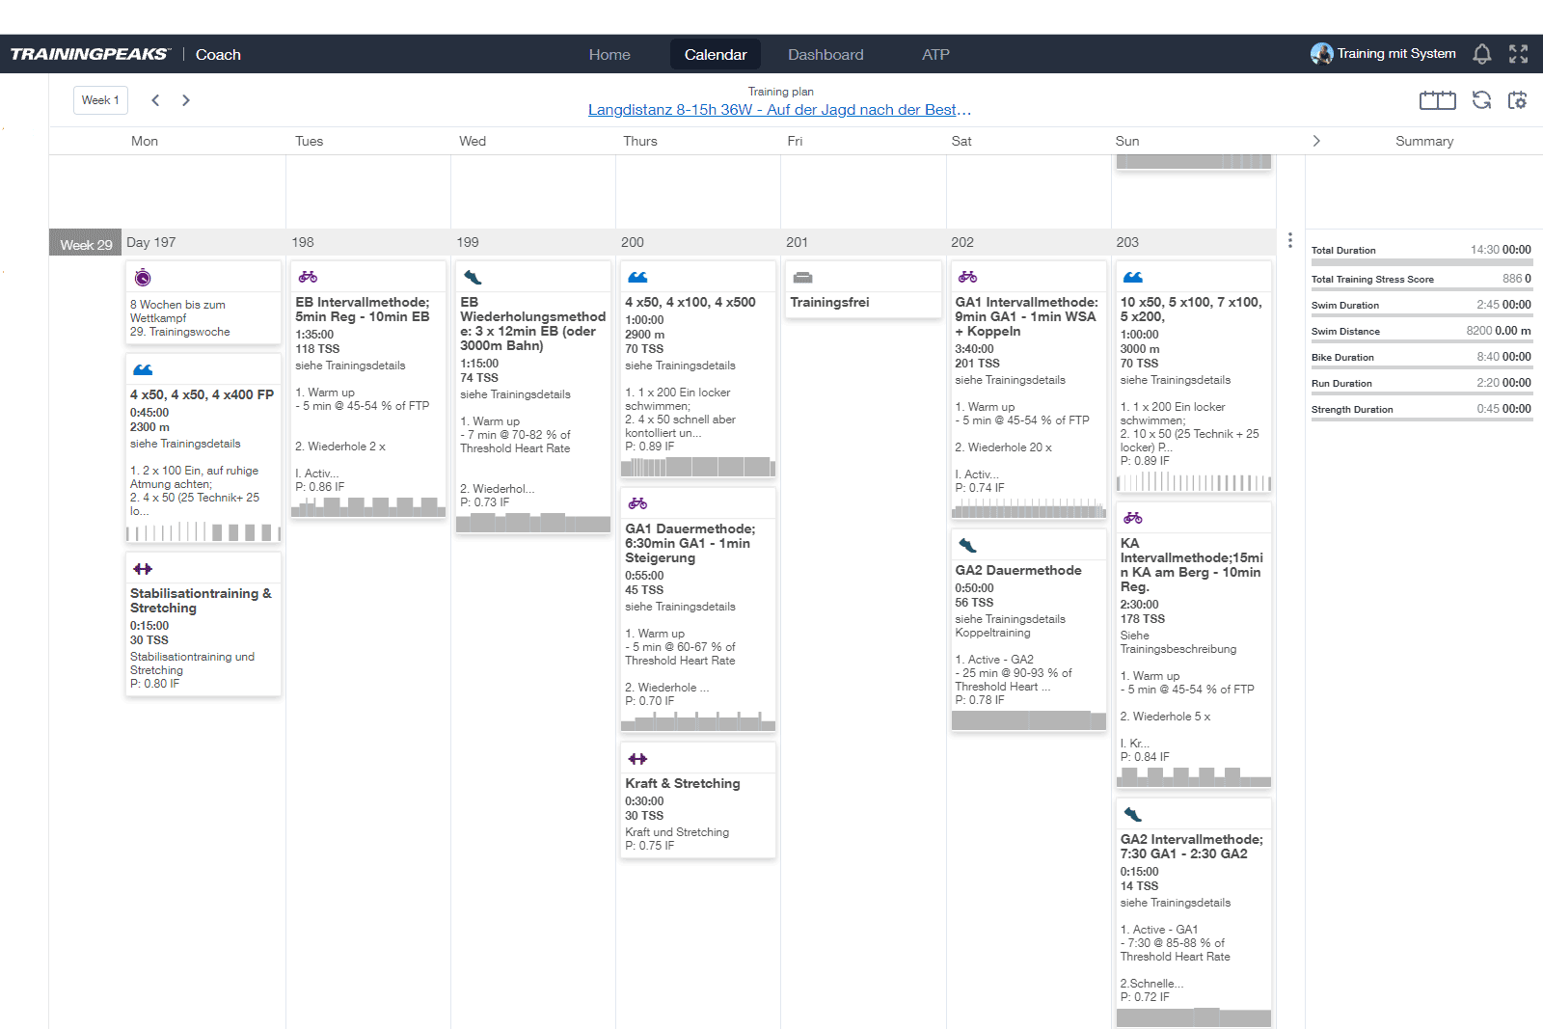Go to the previous week arrow
1543x1029 pixels.
click(x=155, y=100)
